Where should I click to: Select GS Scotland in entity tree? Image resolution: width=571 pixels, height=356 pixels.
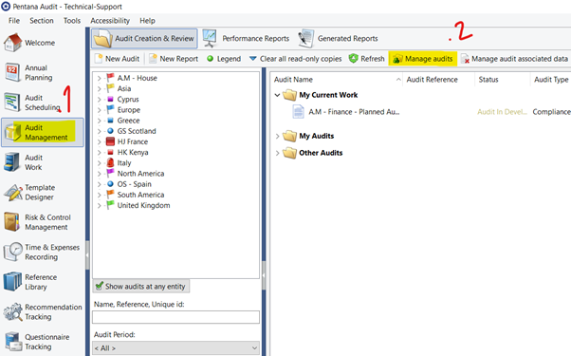coord(137,131)
